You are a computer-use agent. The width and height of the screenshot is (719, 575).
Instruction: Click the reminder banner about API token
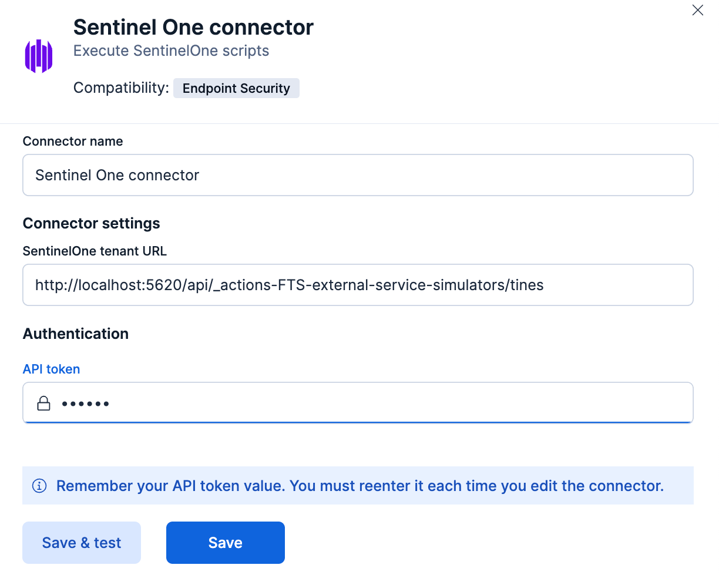(358, 486)
